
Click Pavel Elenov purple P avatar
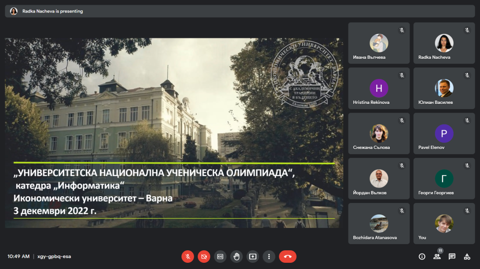coord(444,134)
